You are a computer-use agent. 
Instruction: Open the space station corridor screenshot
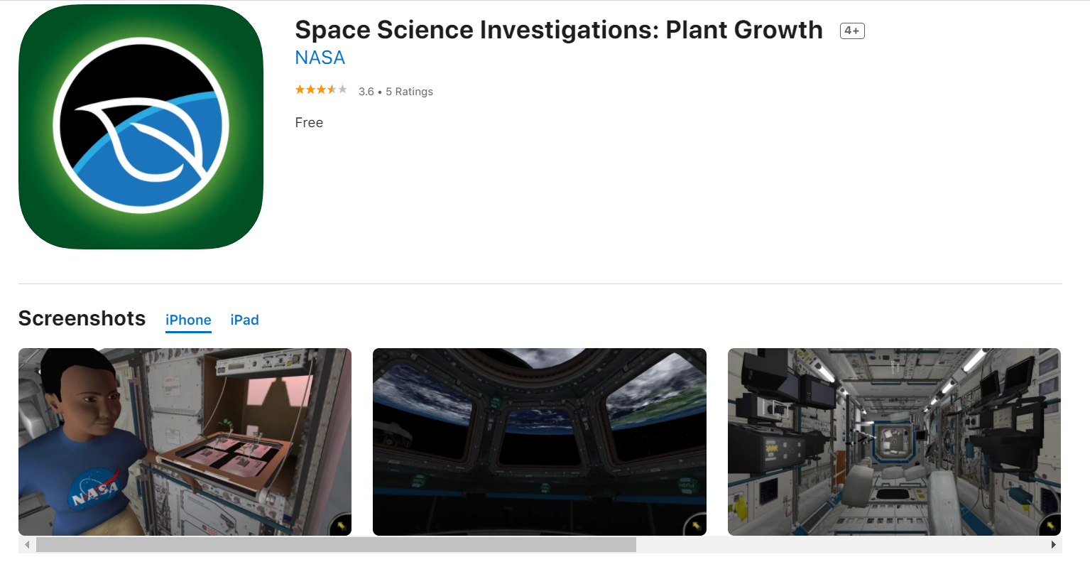point(893,441)
